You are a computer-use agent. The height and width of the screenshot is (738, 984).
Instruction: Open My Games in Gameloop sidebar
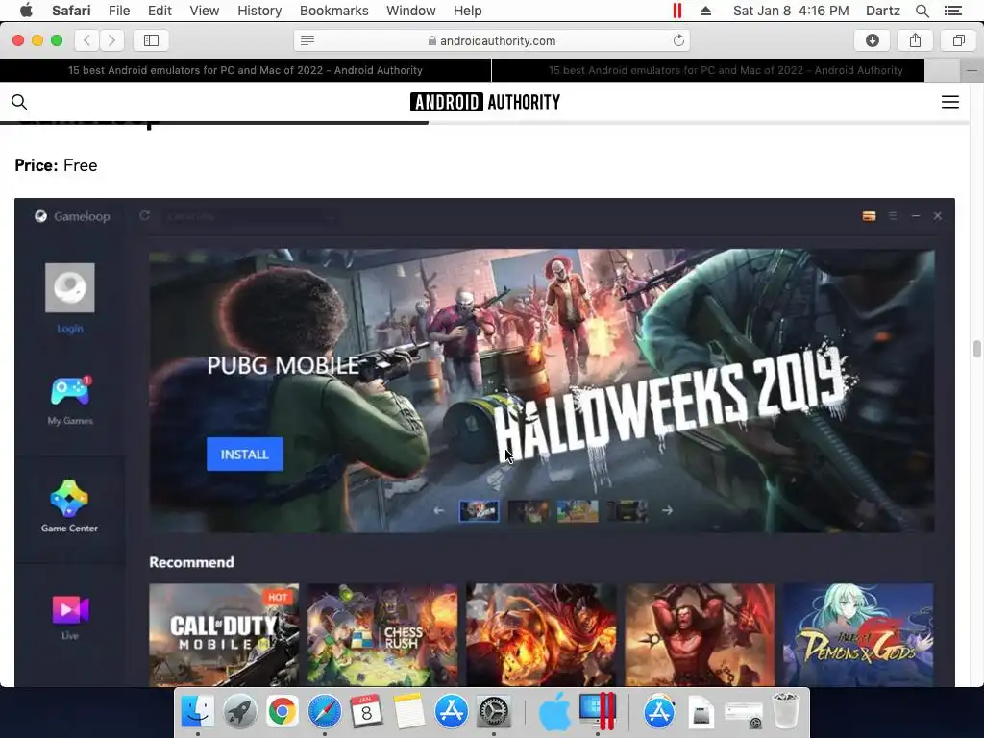coord(70,401)
